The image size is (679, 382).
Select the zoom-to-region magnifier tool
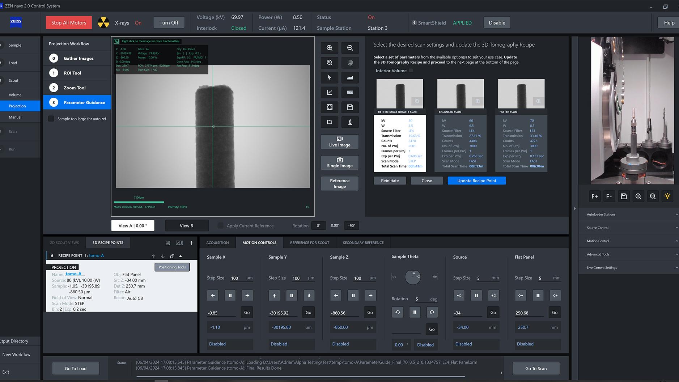(329, 63)
